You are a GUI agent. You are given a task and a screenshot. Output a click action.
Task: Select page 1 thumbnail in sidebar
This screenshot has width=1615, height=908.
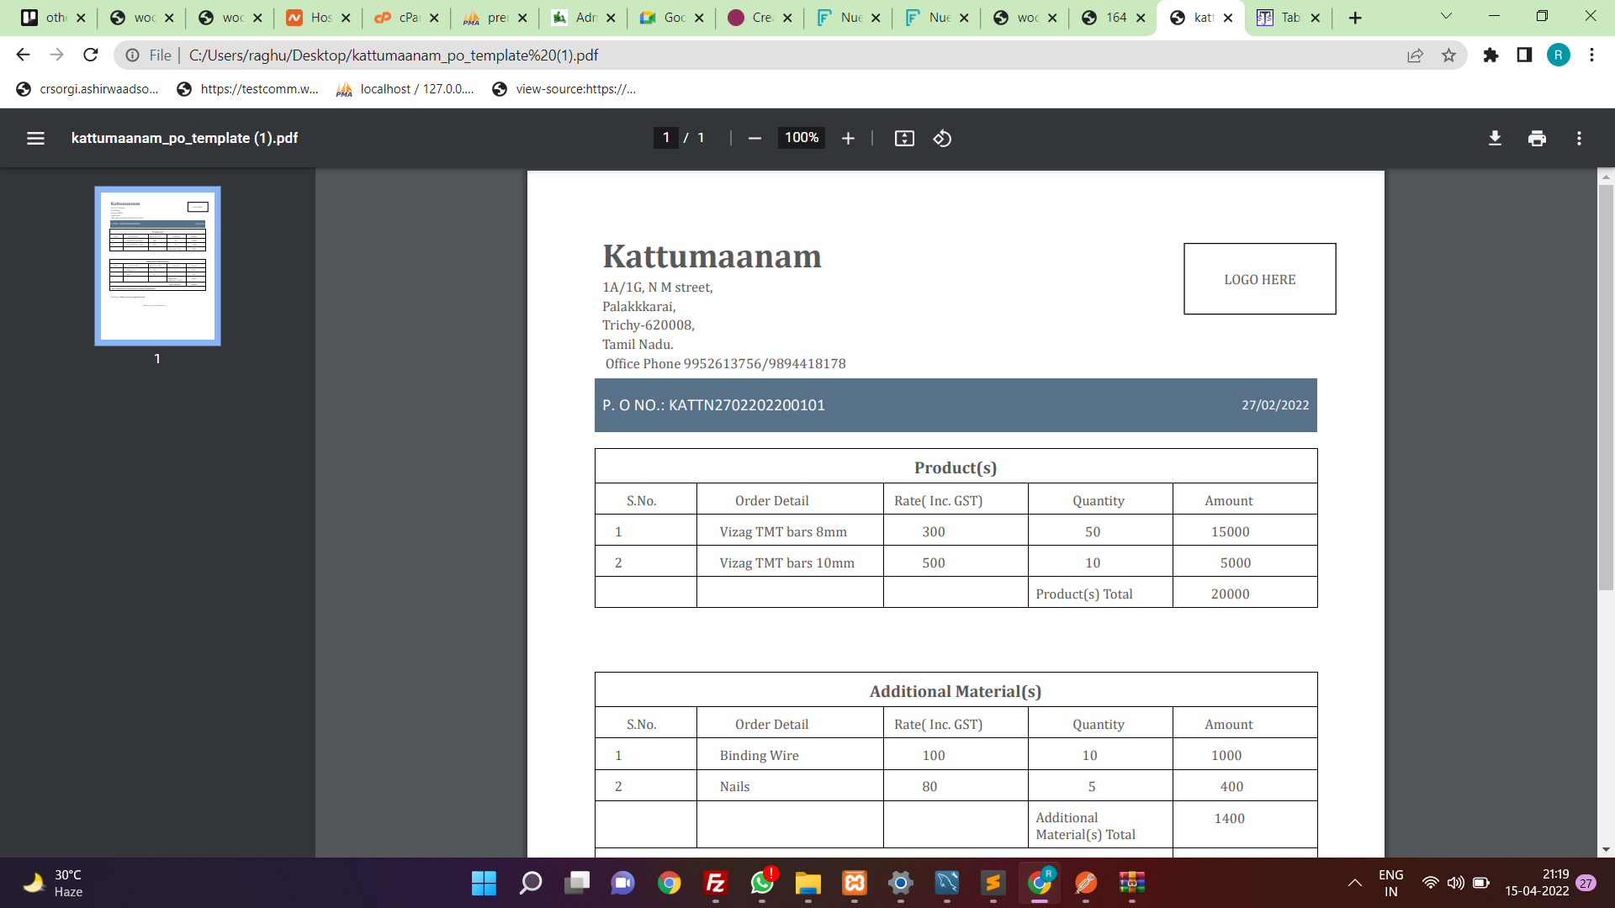pyautogui.click(x=157, y=266)
